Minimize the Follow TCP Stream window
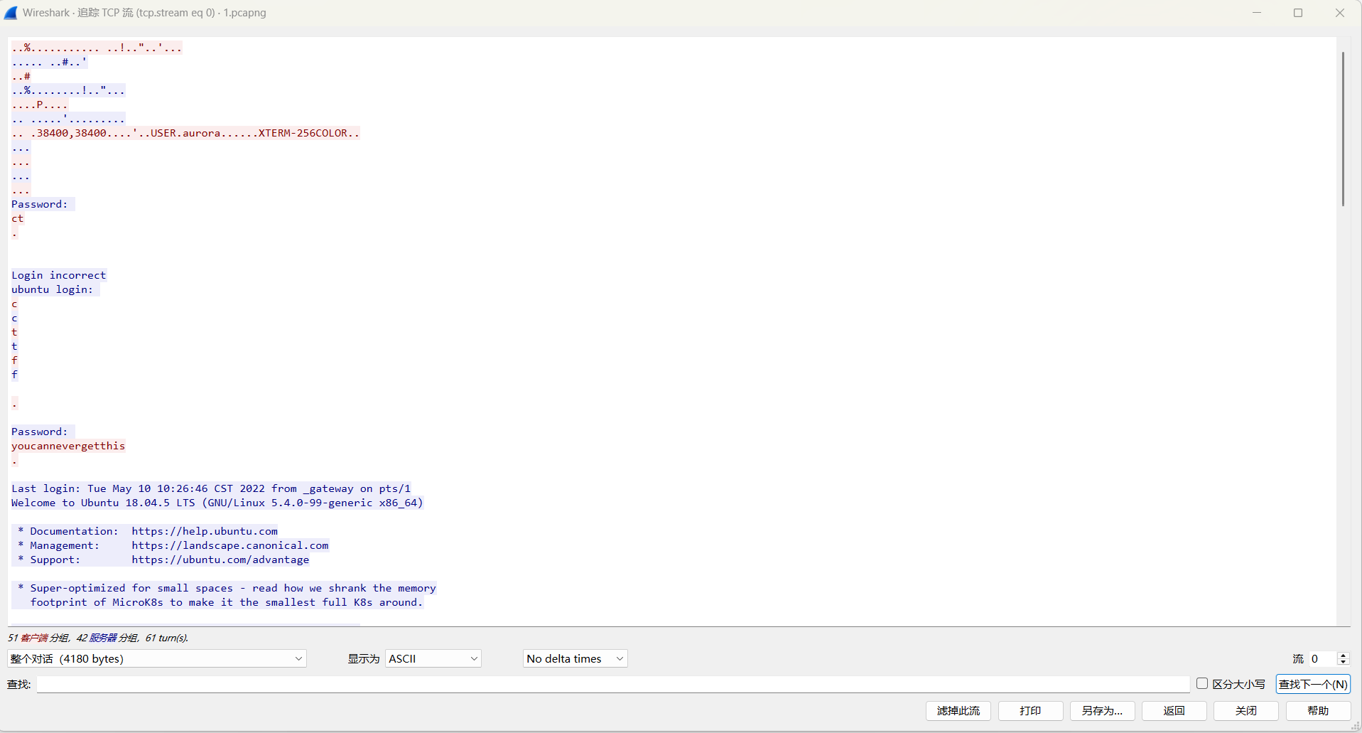Screen dimensions: 1362x733 click(x=1257, y=13)
